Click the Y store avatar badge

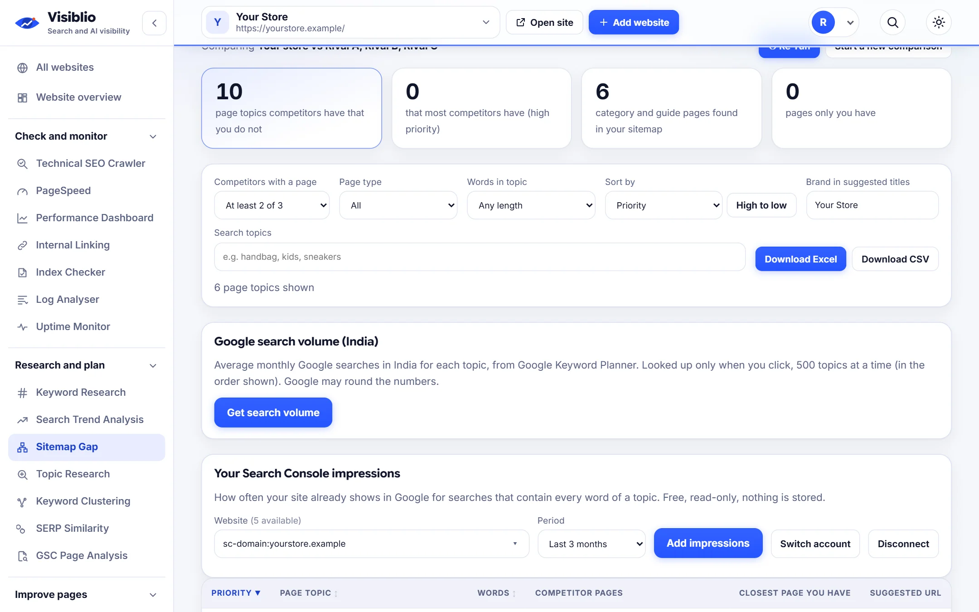coord(218,22)
